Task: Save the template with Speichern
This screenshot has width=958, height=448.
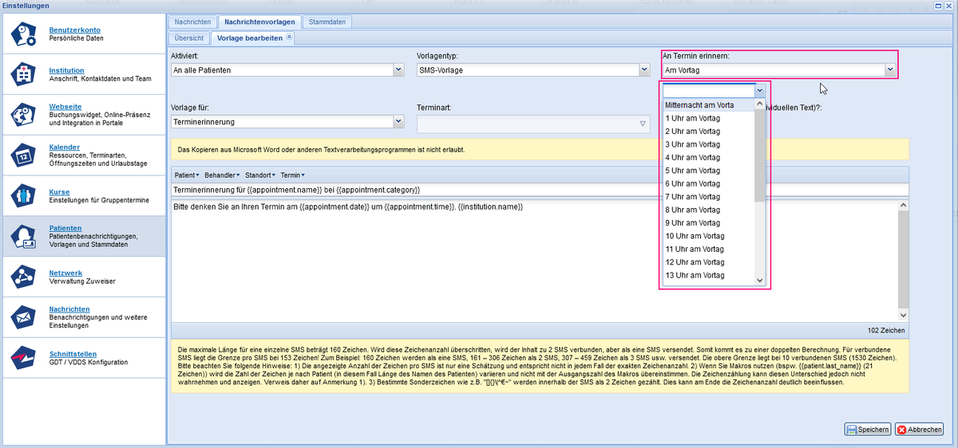Action: coord(868,430)
